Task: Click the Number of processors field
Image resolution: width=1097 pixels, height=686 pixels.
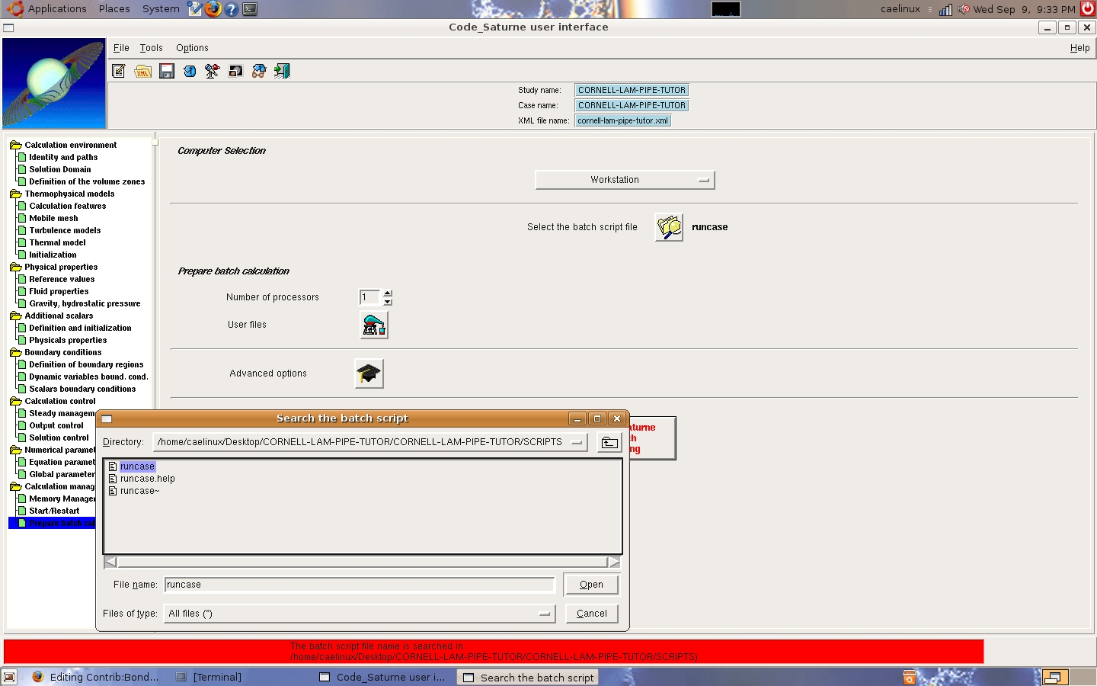Action: (x=369, y=297)
